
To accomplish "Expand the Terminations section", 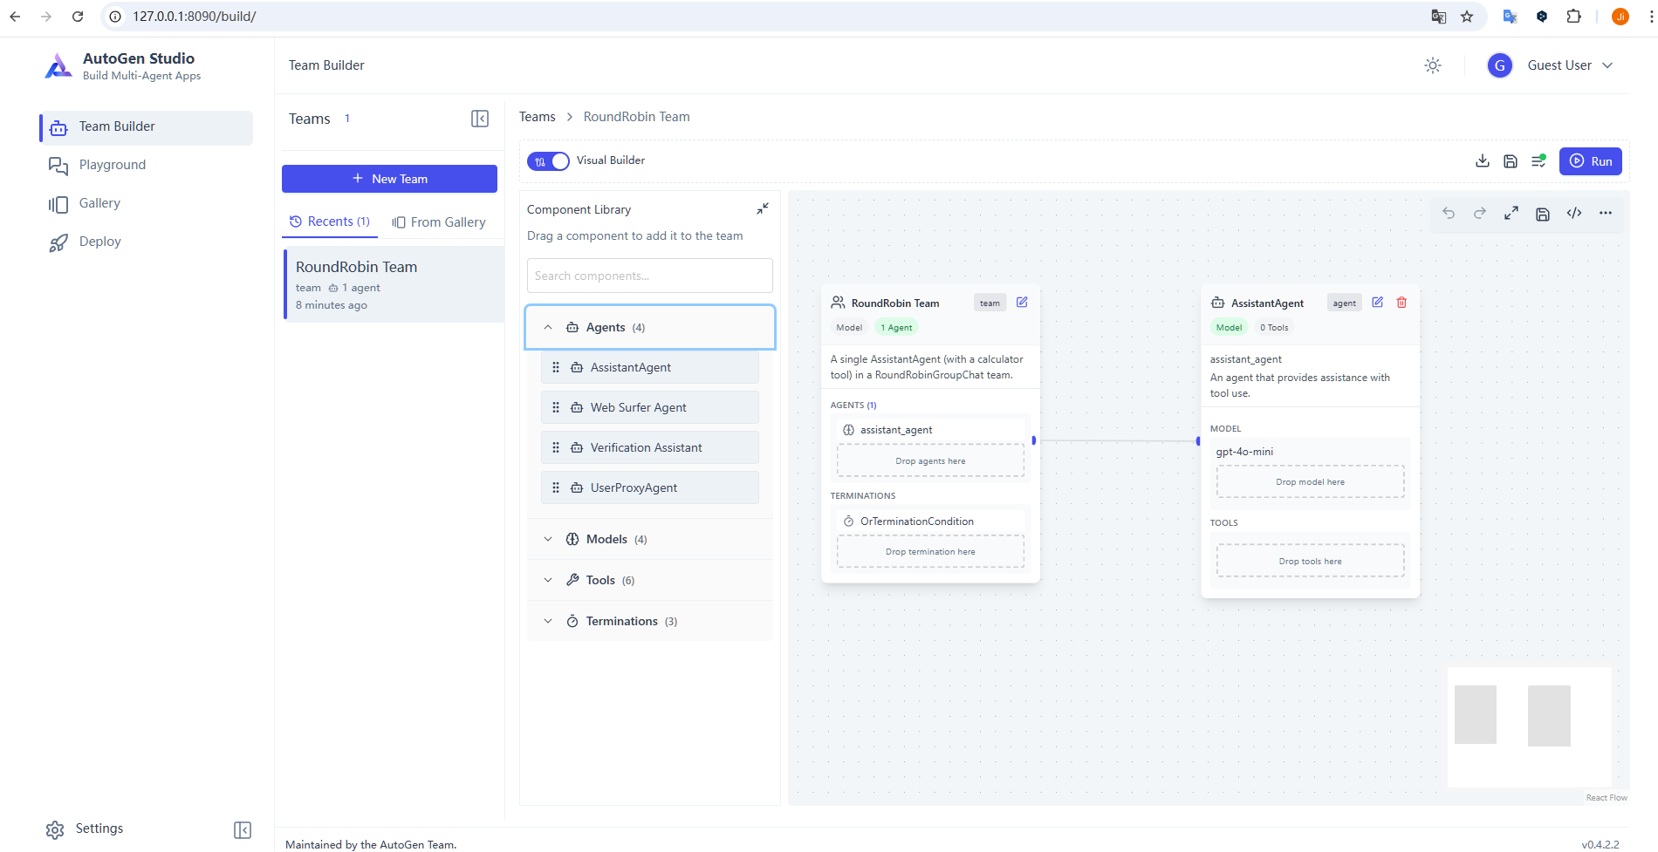I will [650, 621].
